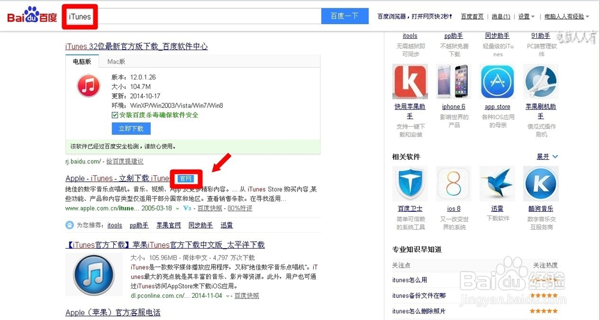The width and height of the screenshot is (599, 320).
Task: Open 苹果iTunes官方下载中文版 太平洋下载 link
Action: click(165, 245)
